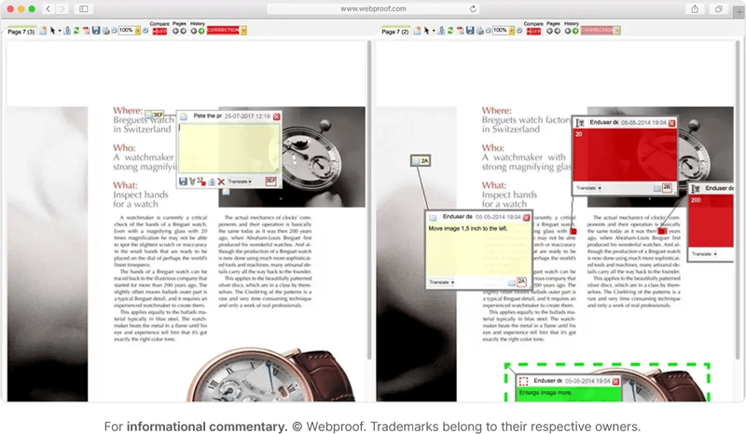Click the 2B badge in red note footer
Screen dimensions: 746x434
[x=667, y=187]
